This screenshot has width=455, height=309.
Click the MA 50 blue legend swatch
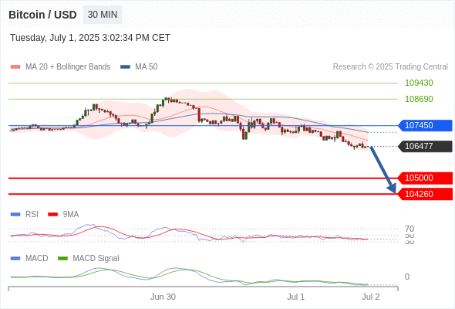pyautogui.click(x=125, y=67)
